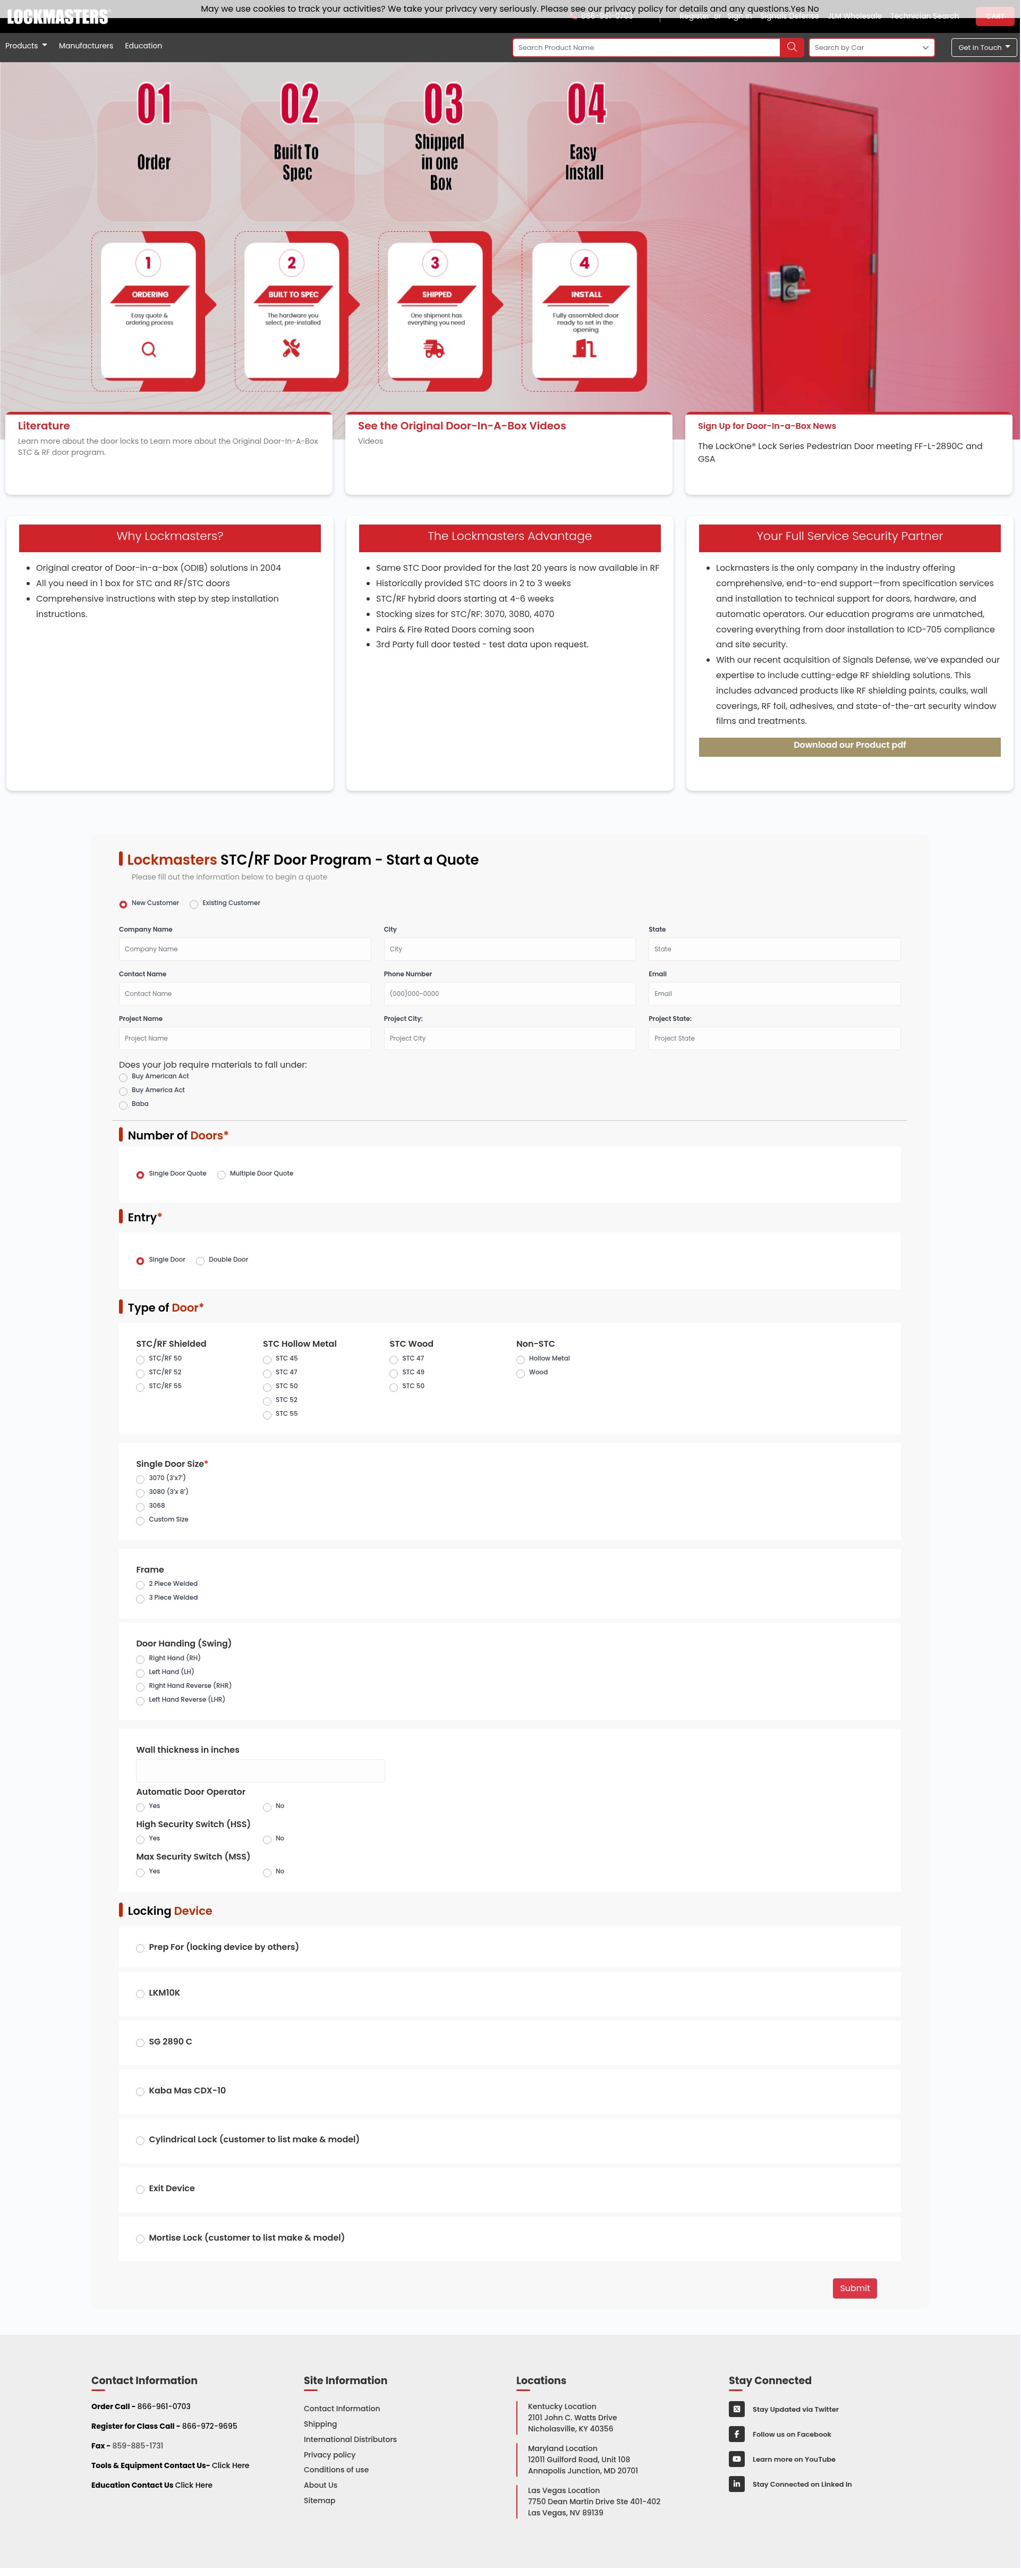Viewport: 1021px width, 2568px height.
Task: Click the red Submit button
Action: point(854,2288)
